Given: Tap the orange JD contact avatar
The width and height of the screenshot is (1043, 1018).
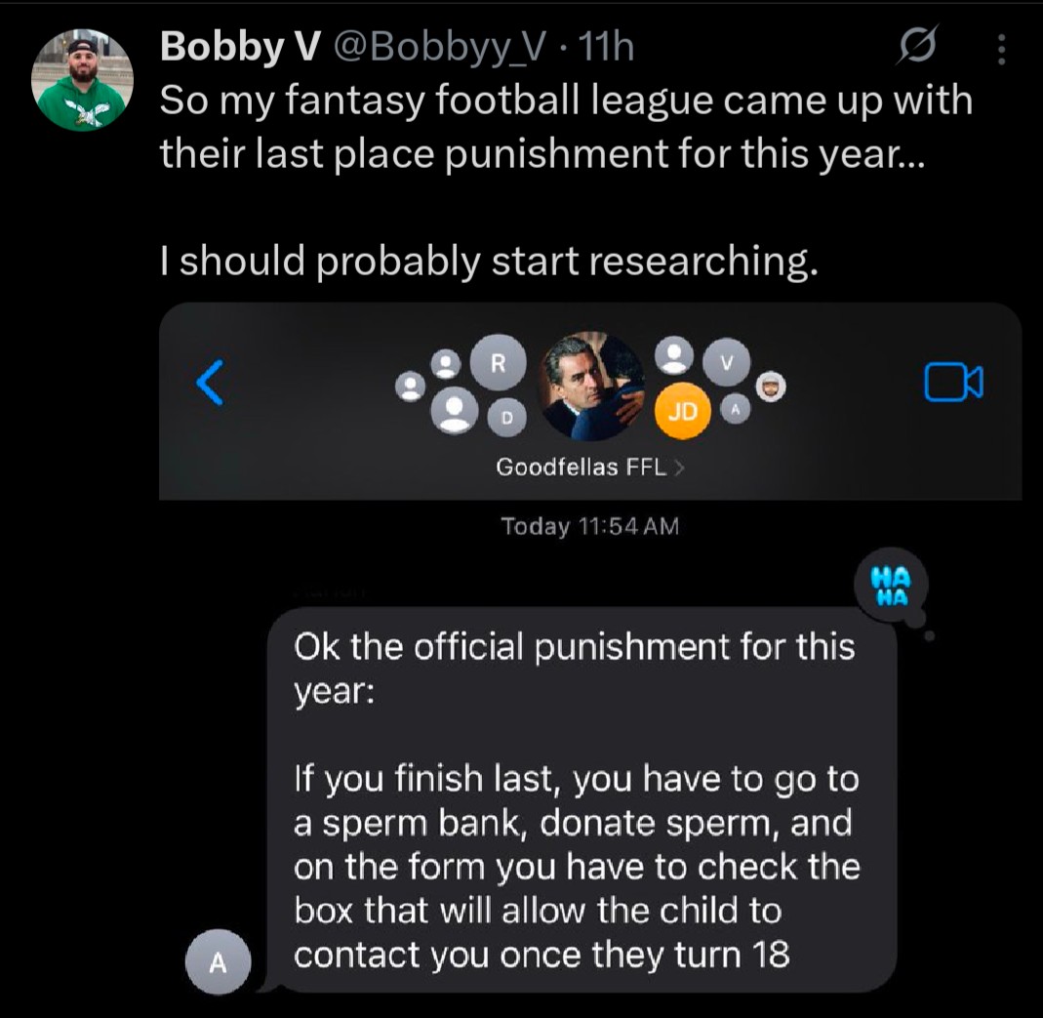Looking at the screenshot, I should pyautogui.click(x=682, y=412).
